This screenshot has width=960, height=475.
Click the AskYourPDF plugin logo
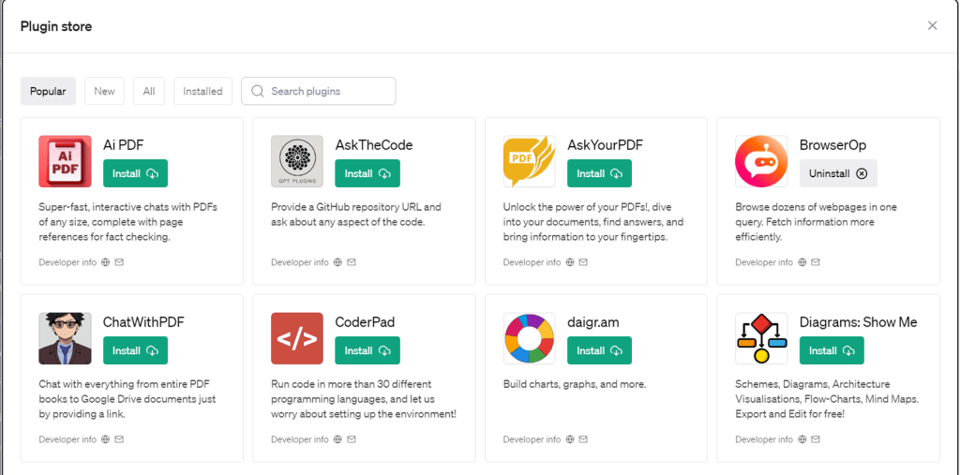[x=530, y=161]
